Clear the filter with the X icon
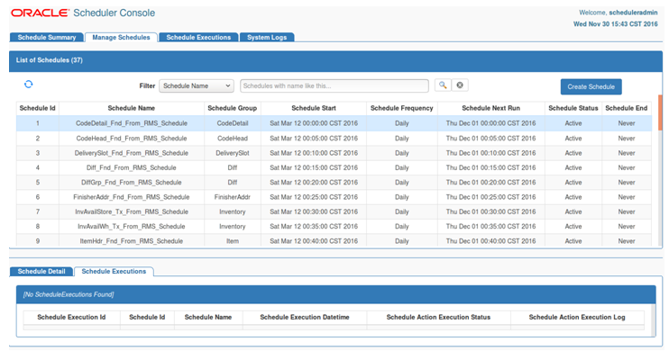The image size is (669, 351). click(x=460, y=85)
